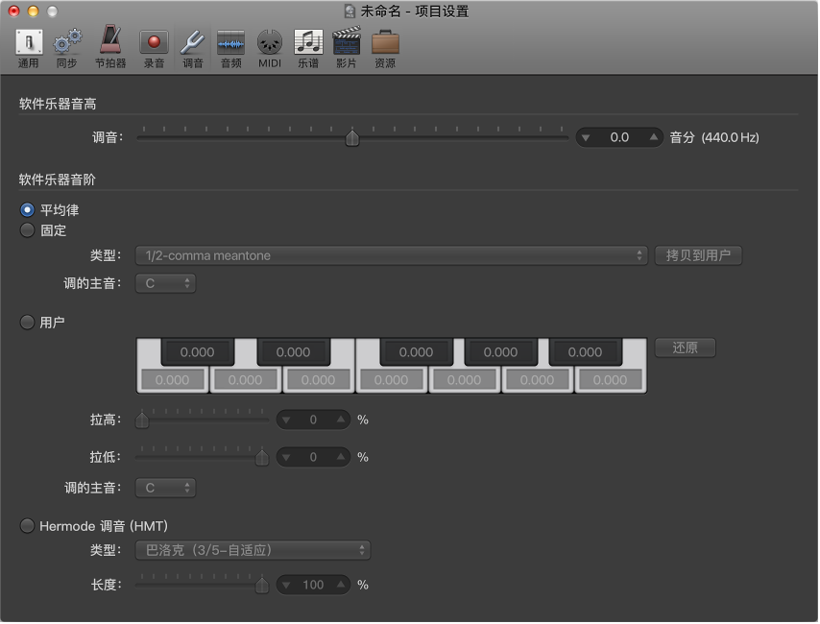Select the 用户 tuning option
Viewport: 820px width, 624px height.
27,323
